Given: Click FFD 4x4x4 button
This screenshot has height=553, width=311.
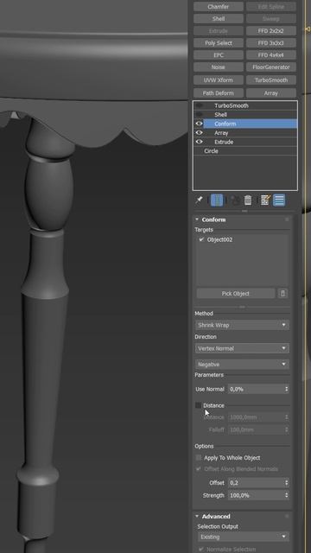Looking at the screenshot, I should [x=270, y=55].
